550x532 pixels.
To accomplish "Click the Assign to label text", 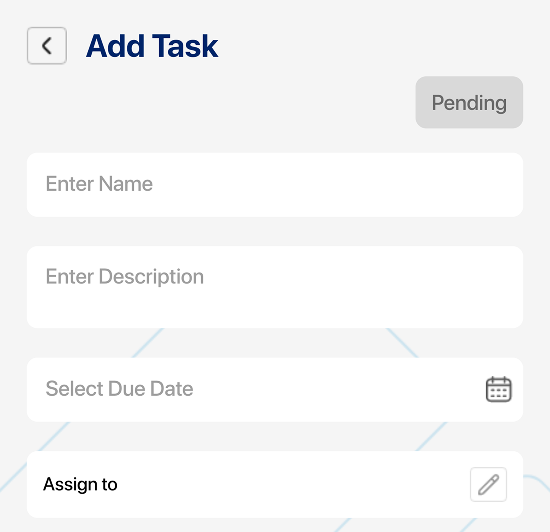I will click(80, 485).
